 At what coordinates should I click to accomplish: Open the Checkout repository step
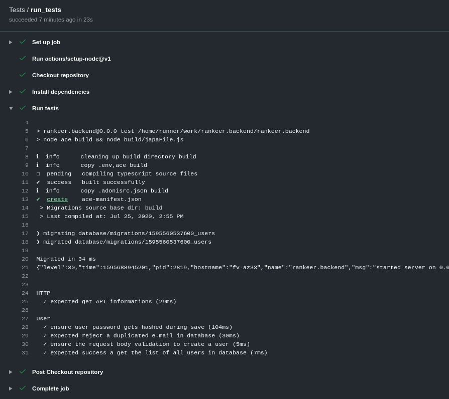(x=60, y=76)
